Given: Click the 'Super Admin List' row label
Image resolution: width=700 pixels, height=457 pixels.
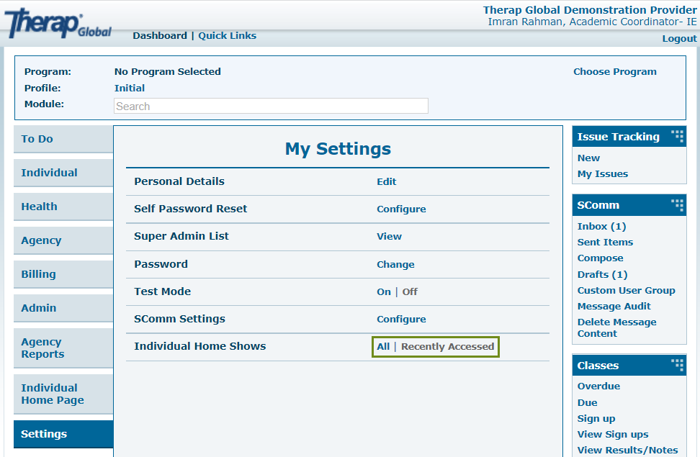Looking at the screenshot, I should point(181,237).
